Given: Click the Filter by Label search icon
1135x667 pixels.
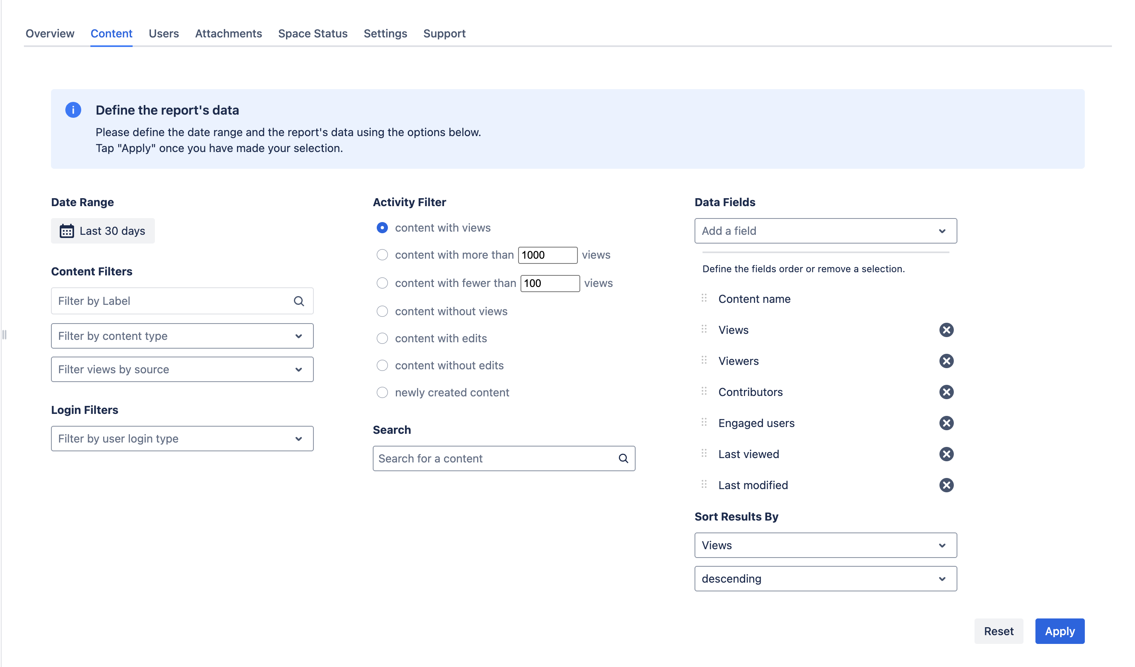Looking at the screenshot, I should 299,301.
